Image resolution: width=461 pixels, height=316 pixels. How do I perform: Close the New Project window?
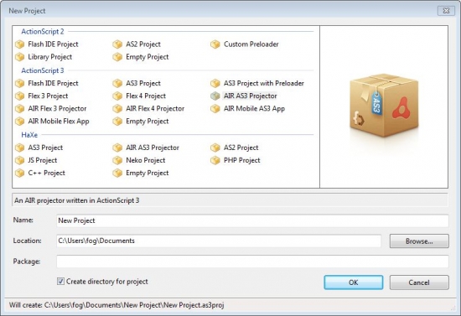pyautogui.click(x=446, y=11)
